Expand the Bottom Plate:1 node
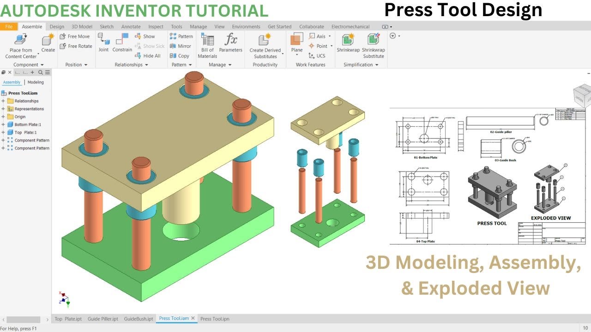This screenshot has height=332, width=591. pyautogui.click(x=3, y=125)
